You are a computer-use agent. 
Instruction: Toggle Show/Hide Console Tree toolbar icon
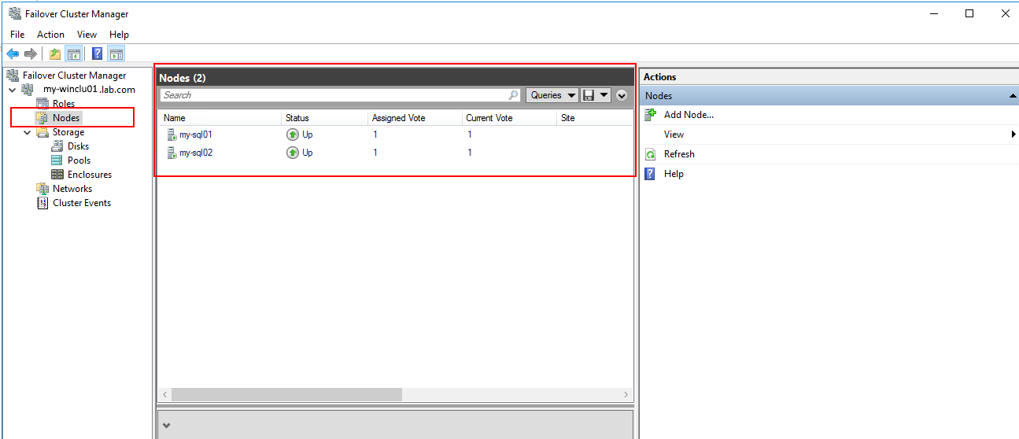tap(73, 54)
